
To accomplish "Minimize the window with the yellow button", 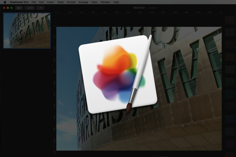I will 8,8.
